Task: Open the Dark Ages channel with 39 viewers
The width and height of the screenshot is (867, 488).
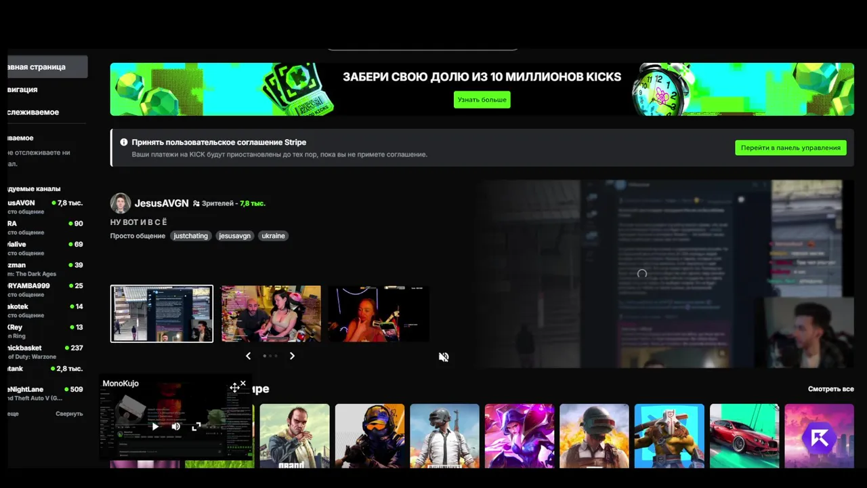Action: 45,269
